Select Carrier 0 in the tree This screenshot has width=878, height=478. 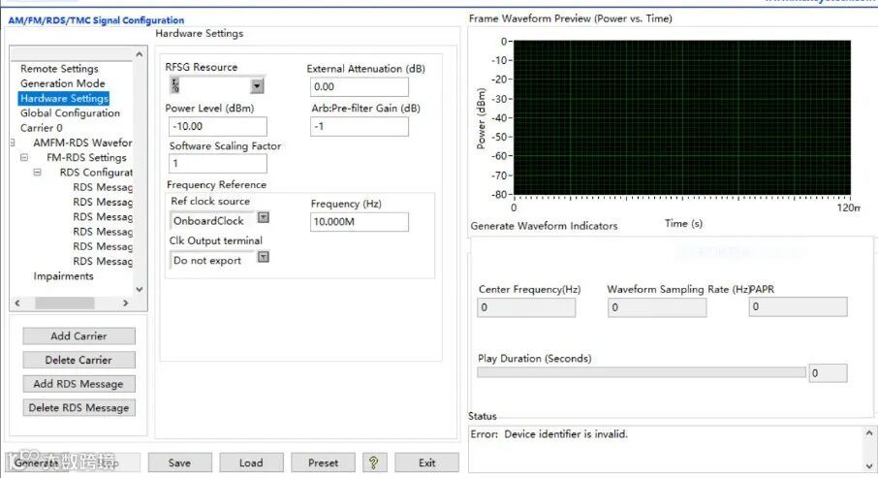click(x=42, y=128)
